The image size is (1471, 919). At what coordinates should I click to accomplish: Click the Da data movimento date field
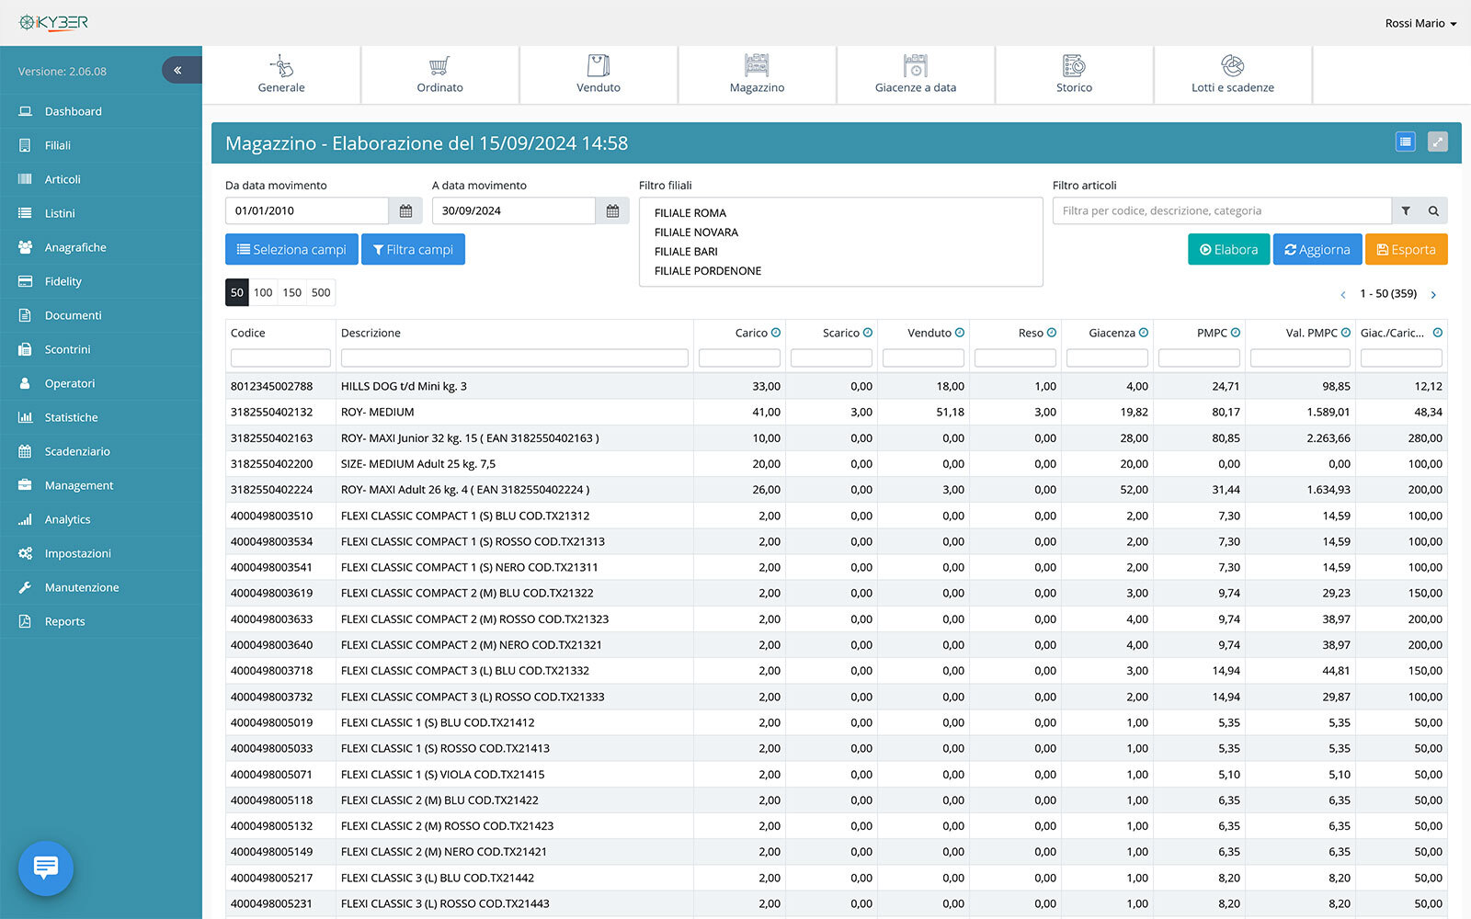click(307, 211)
